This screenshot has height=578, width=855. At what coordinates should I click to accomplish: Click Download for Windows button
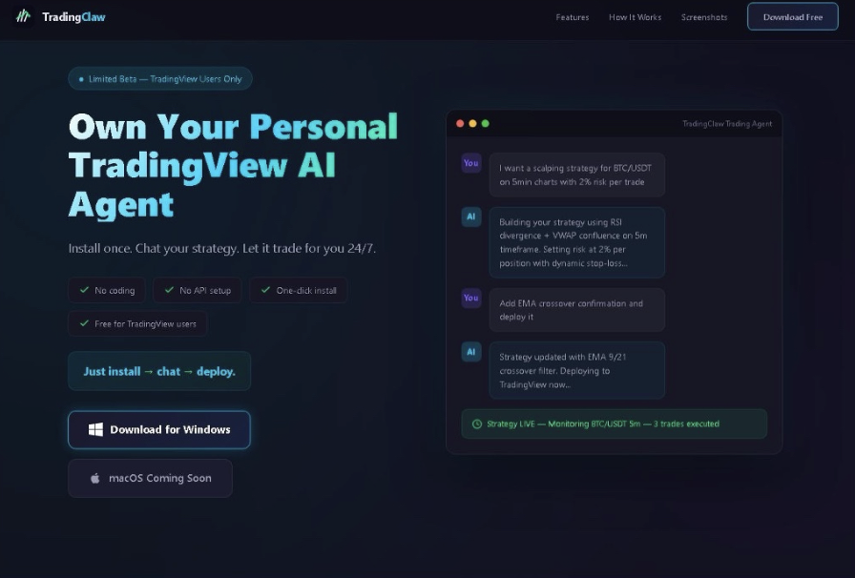(x=159, y=429)
